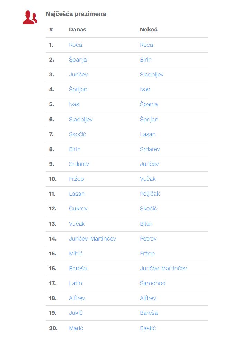Open Birin in the Nekoć column

click(145, 60)
